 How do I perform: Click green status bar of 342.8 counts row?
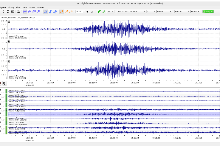click(x=6, y=96)
